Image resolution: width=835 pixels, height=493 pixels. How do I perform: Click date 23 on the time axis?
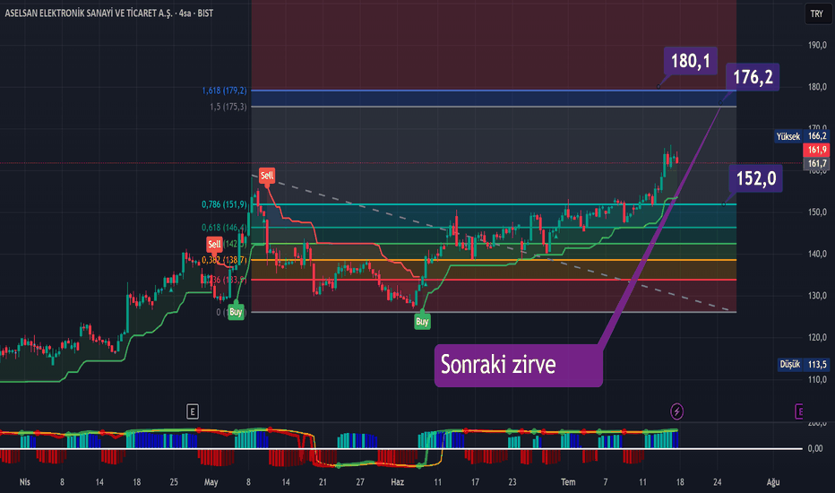(512, 482)
